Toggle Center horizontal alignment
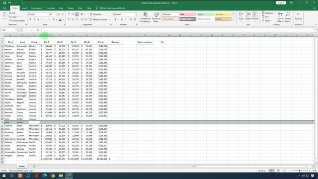 tap(73, 19)
